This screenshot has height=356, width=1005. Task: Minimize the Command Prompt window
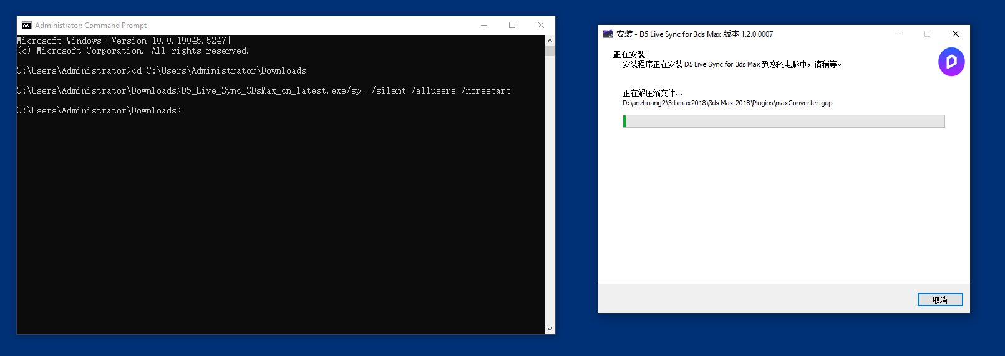click(483, 26)
